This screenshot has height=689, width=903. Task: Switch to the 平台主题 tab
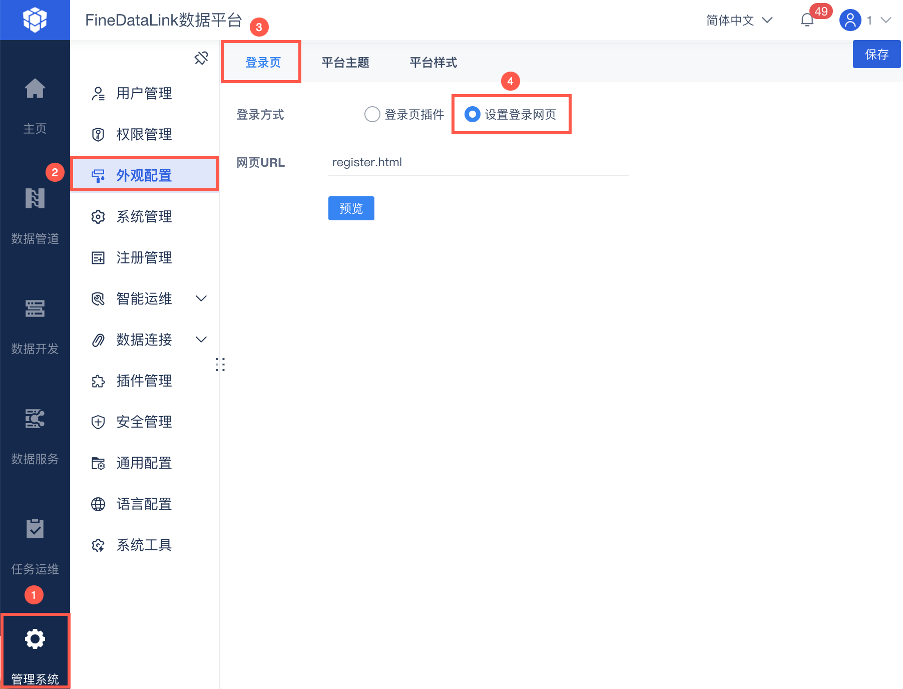tap(345, 62)
